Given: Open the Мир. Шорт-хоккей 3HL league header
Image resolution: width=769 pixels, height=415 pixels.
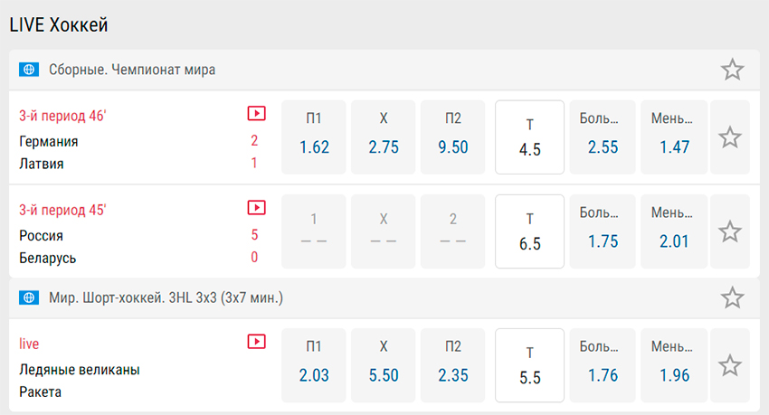Looking at the screenshot, I should [384, 297].
